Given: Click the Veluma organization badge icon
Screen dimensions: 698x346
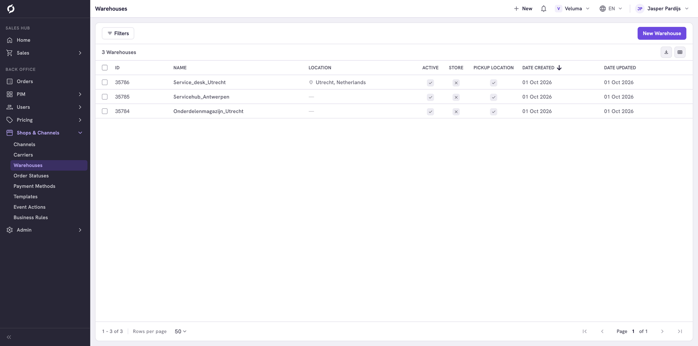Looking at the screenshot, I should coord(558,8).
